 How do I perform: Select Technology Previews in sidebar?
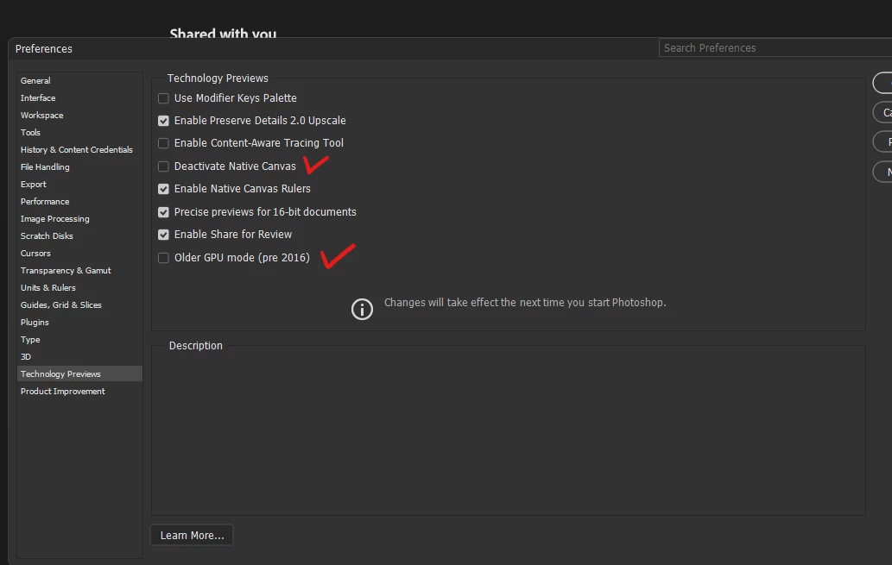coord(79,374)
